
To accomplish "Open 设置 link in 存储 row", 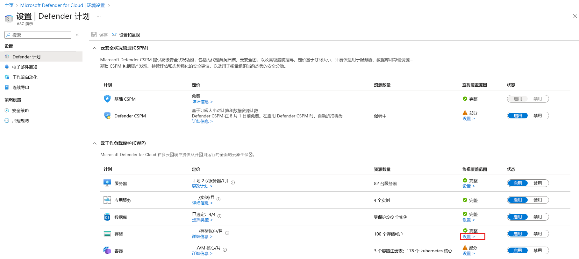I will [468, 236].
